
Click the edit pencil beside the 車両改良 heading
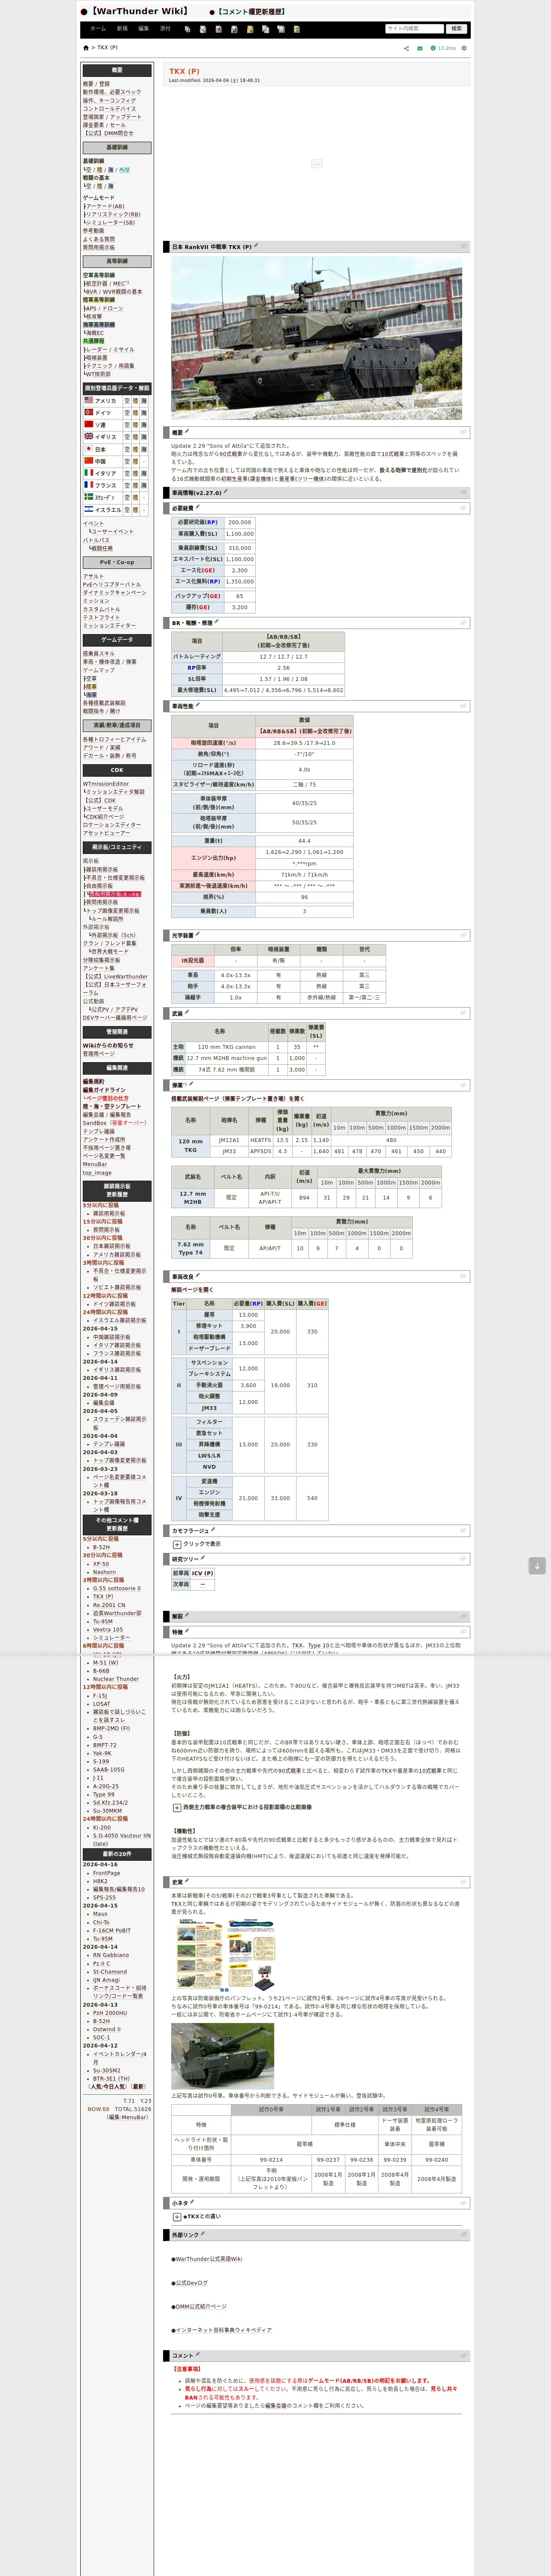pos(198,1276)
